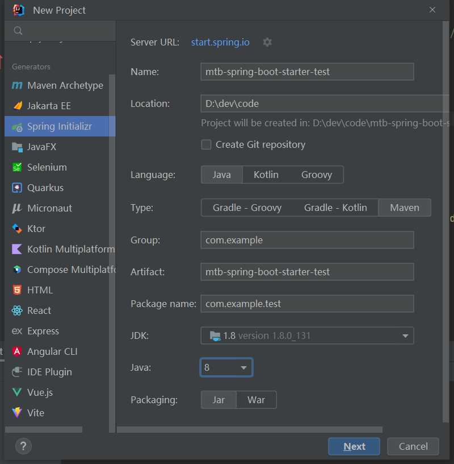Click the Jakarta EE icon
Image resolution: width=454 pixels, height=464 pixels.
(18, 106)
